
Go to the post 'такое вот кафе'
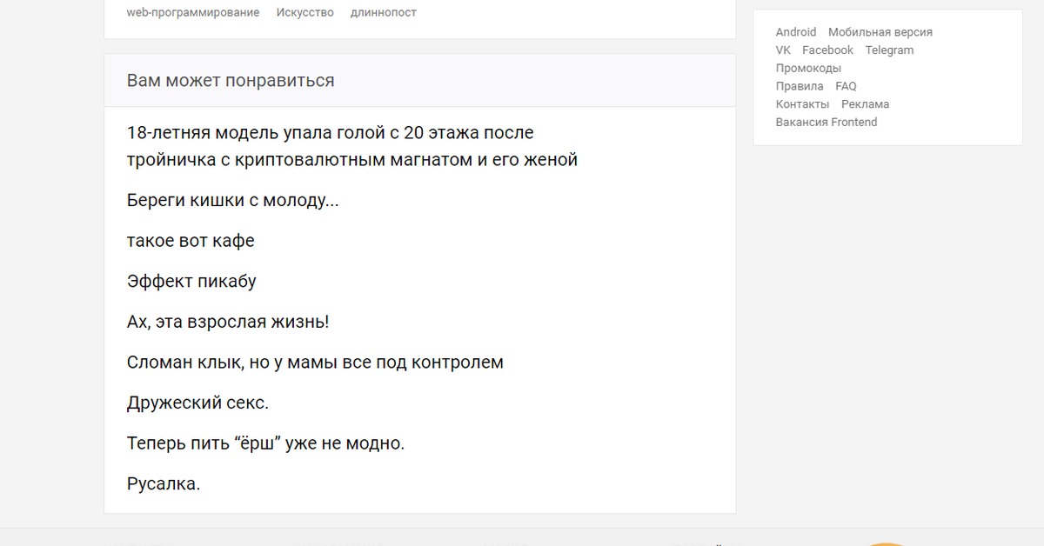click(x=191, y=241)
